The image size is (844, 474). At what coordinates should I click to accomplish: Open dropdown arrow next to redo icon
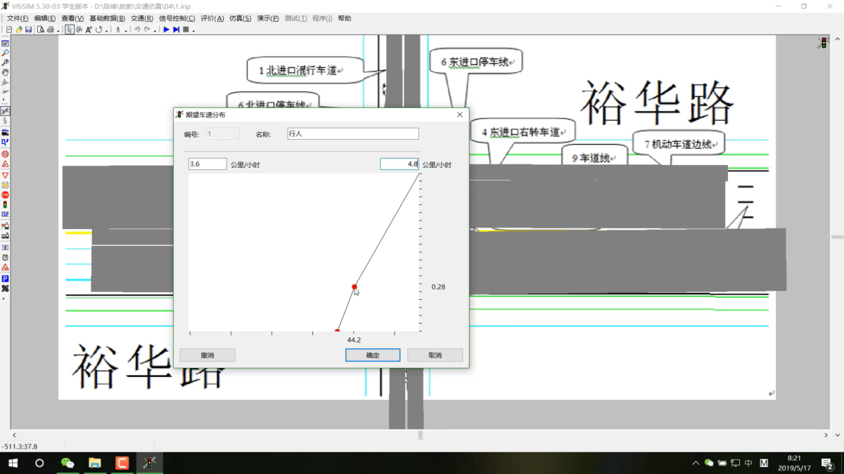point(155,30)
